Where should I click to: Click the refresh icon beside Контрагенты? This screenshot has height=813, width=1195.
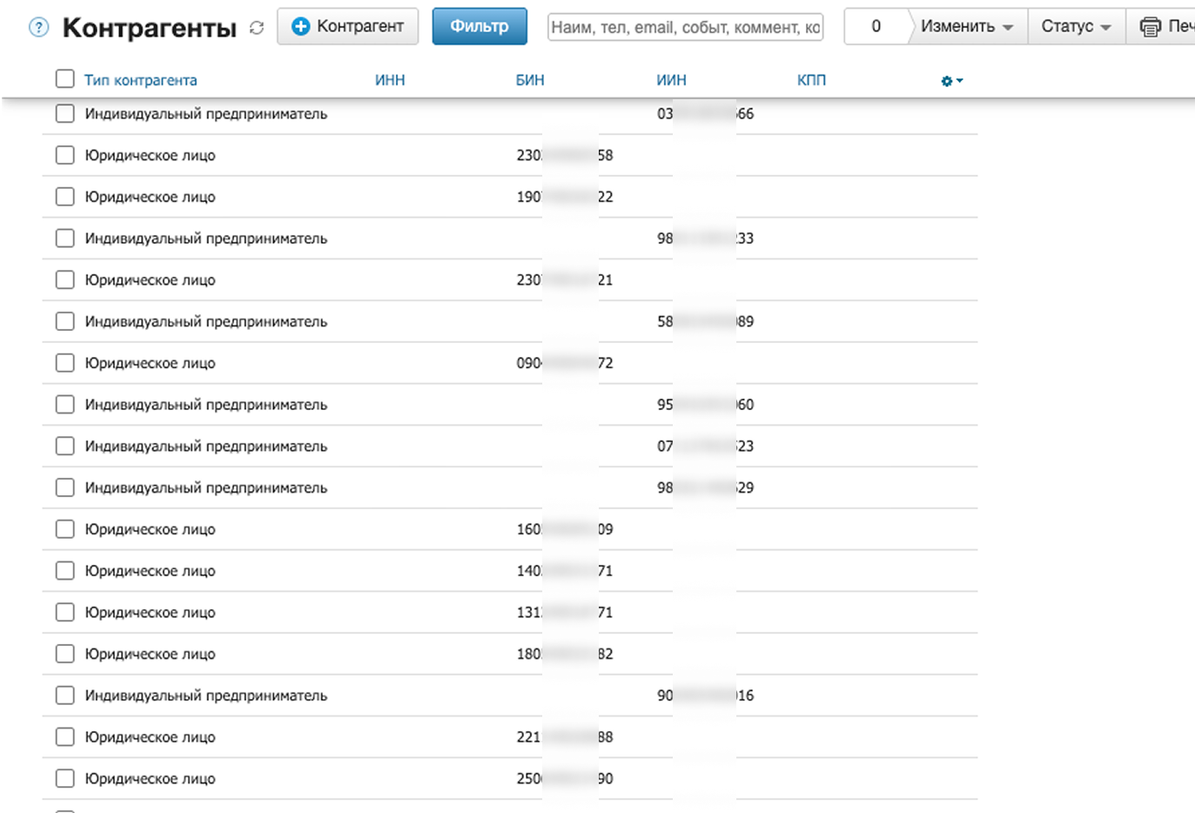coord(257,28)
